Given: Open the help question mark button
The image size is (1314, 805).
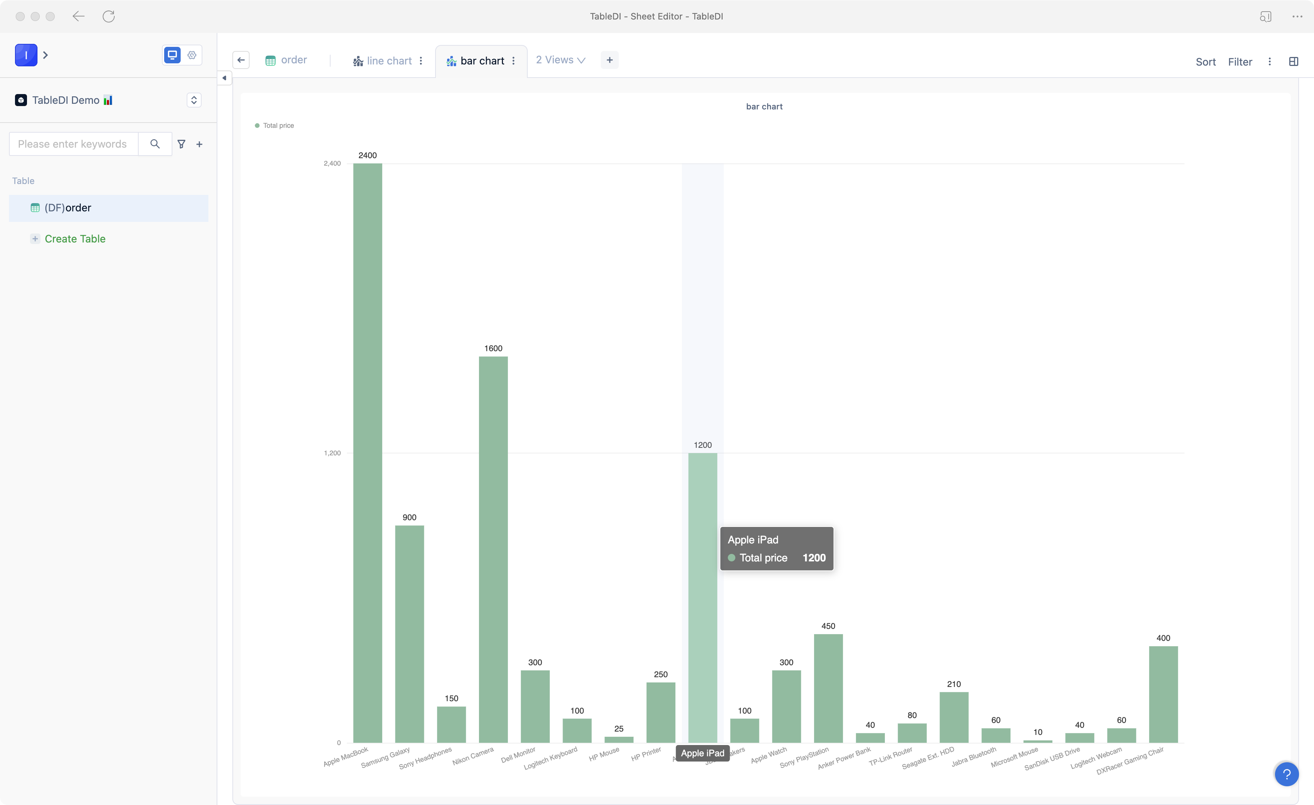Looking at the screenshot, I should tap(1287, 774).
